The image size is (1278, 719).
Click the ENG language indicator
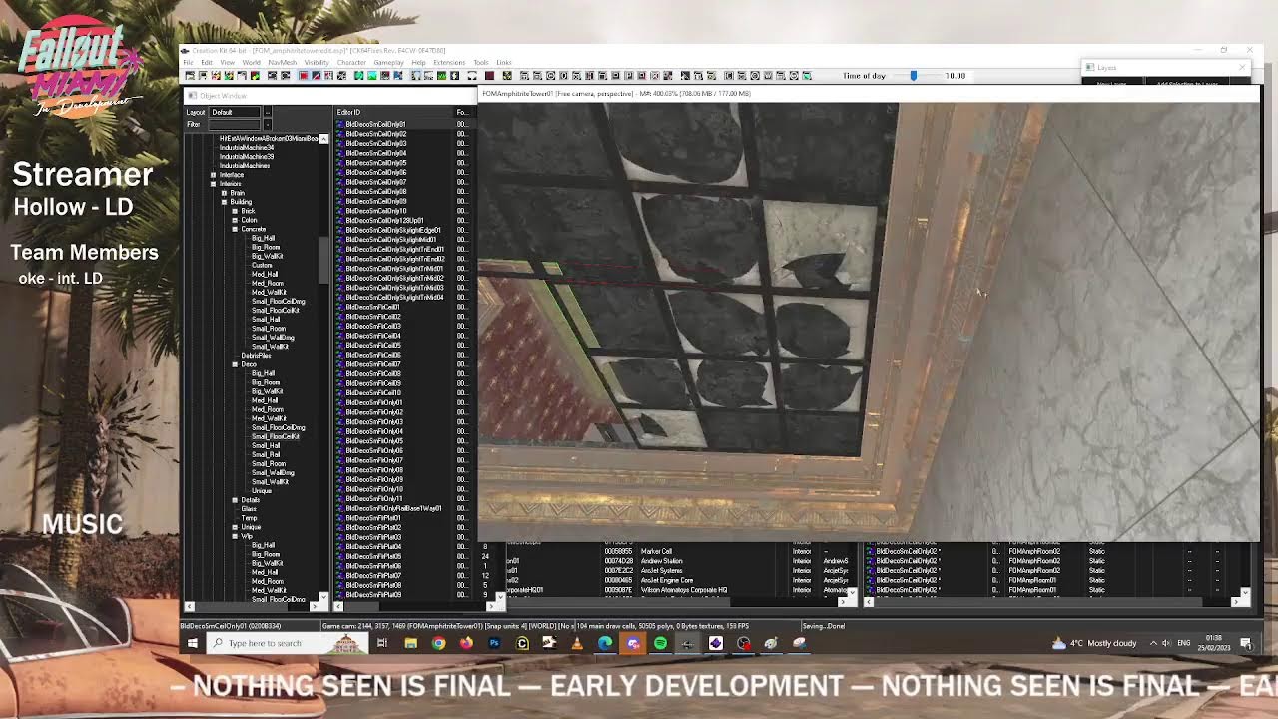coord(1184,643)
